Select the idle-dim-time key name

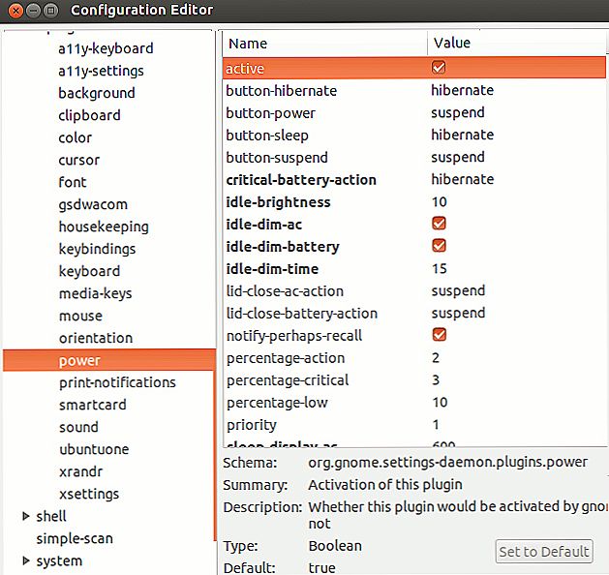(x=272, y=269)
